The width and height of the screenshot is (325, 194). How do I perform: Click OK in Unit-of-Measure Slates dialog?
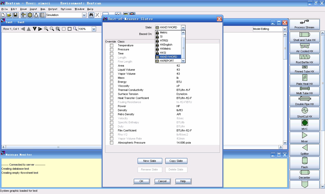pos(141,181)
